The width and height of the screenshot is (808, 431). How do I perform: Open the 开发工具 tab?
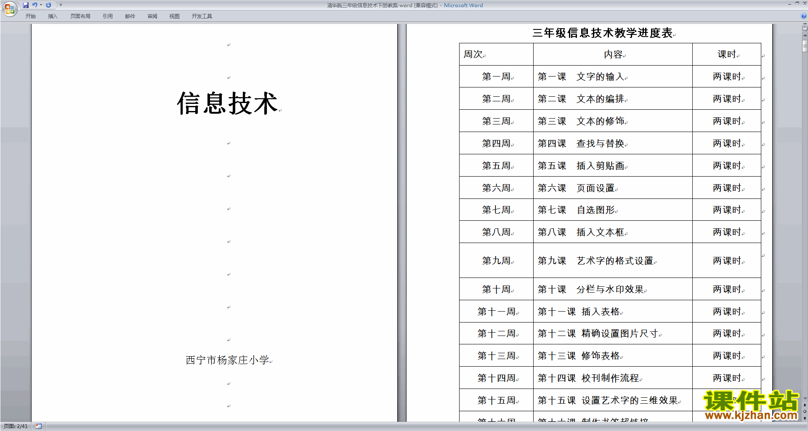point(202,16)
